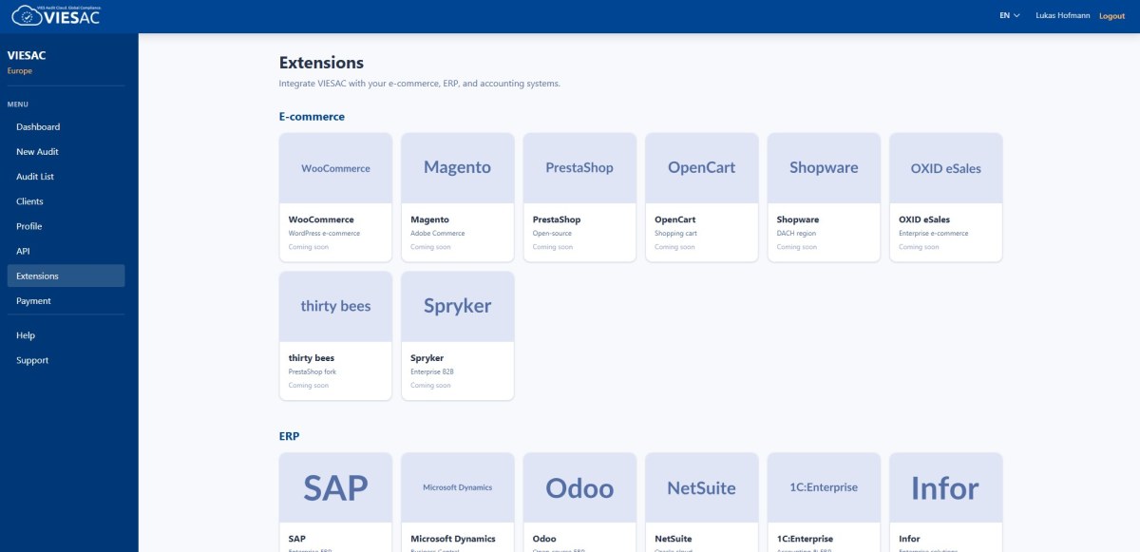Select the Shopware logo tile
Image resolution: width=1140 pixels, height=552 pixels.
tap(824, 167)
